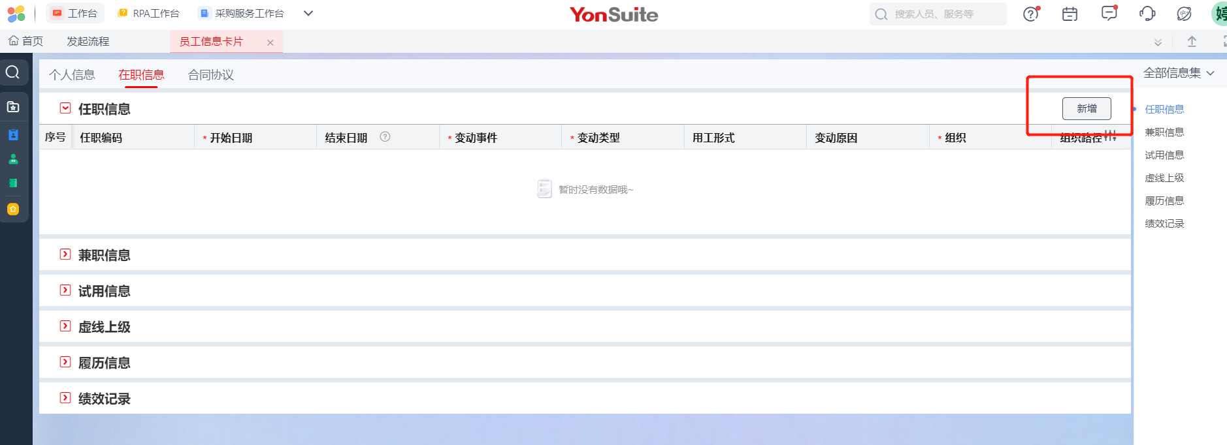Collapse the 任职信息 section
The height and width of the screenshot is (445, 1227).
pos(65,108)
